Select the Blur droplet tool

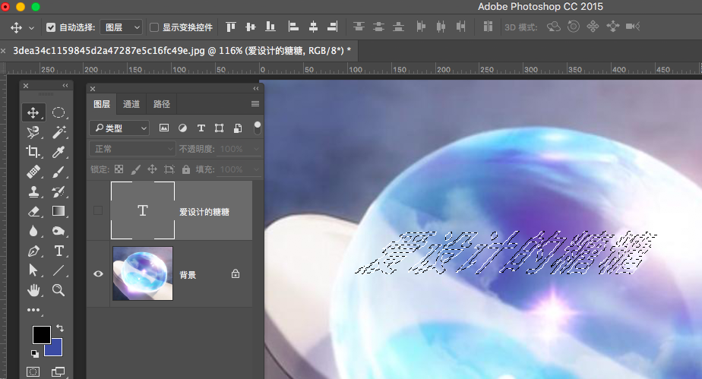33,231
